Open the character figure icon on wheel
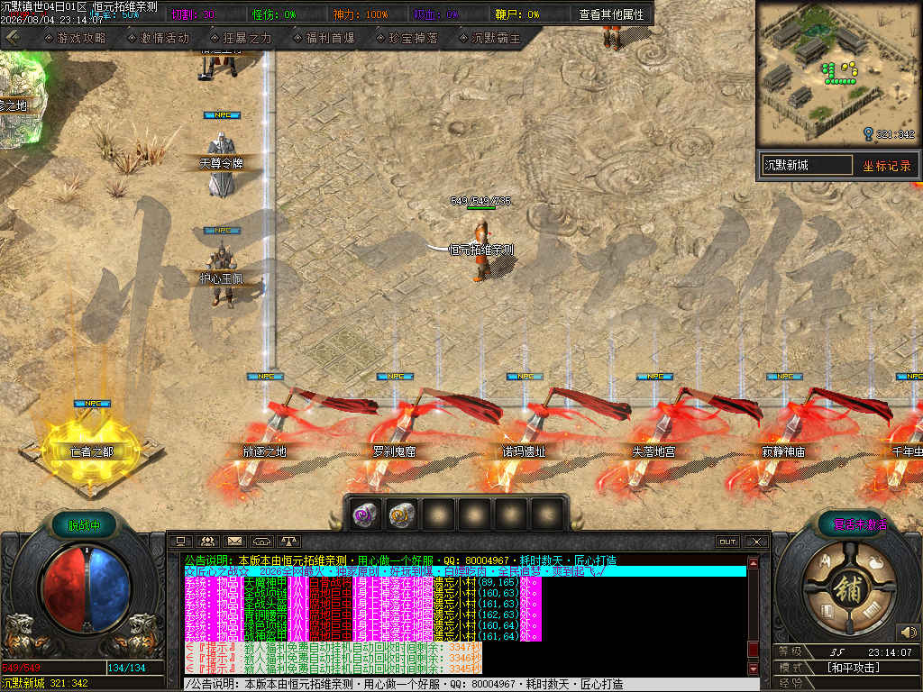 [825, 560]
